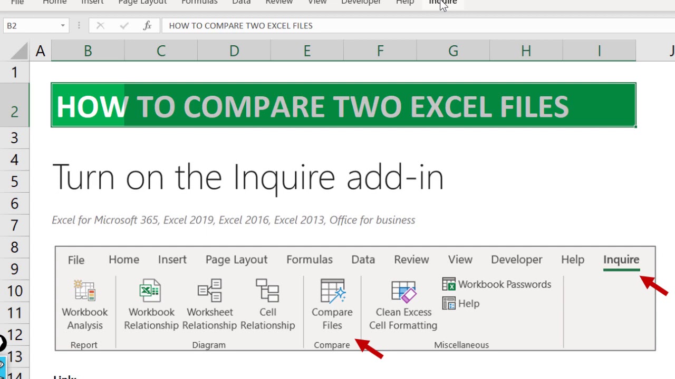Select row 5 header

pos(15,182)
